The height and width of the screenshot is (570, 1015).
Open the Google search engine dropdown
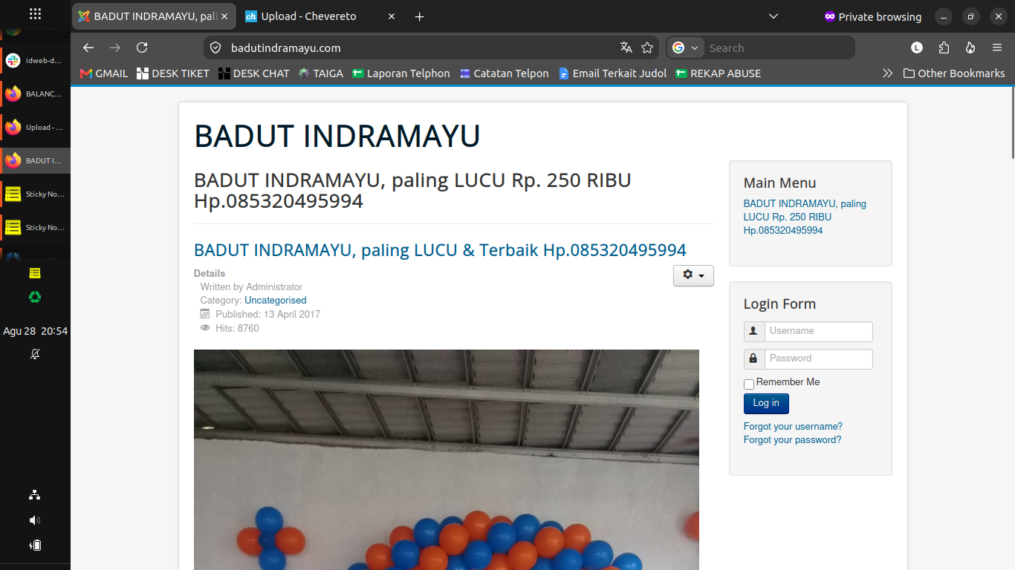[686, 47]
